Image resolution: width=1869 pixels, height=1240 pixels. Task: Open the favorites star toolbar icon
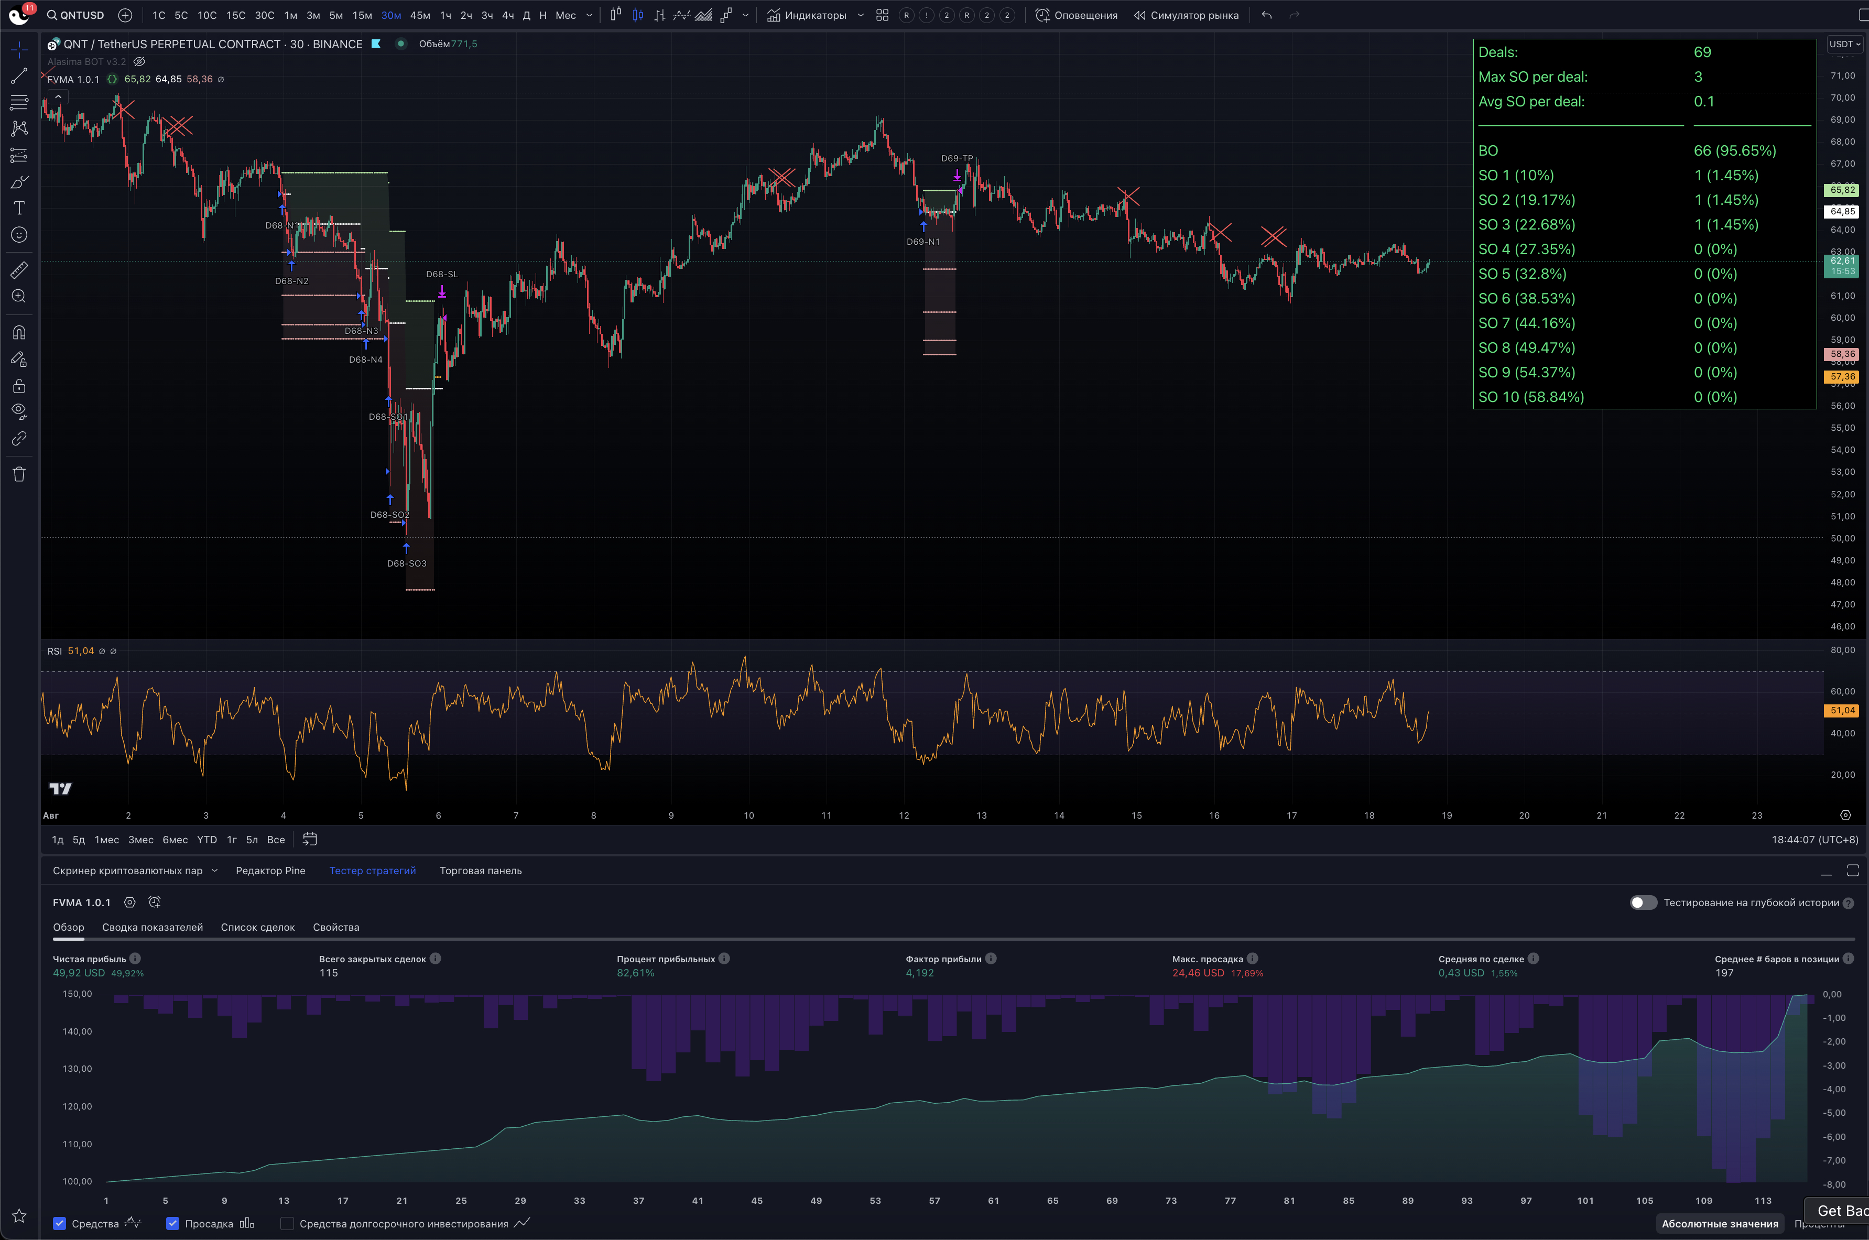coord(19,1215)
